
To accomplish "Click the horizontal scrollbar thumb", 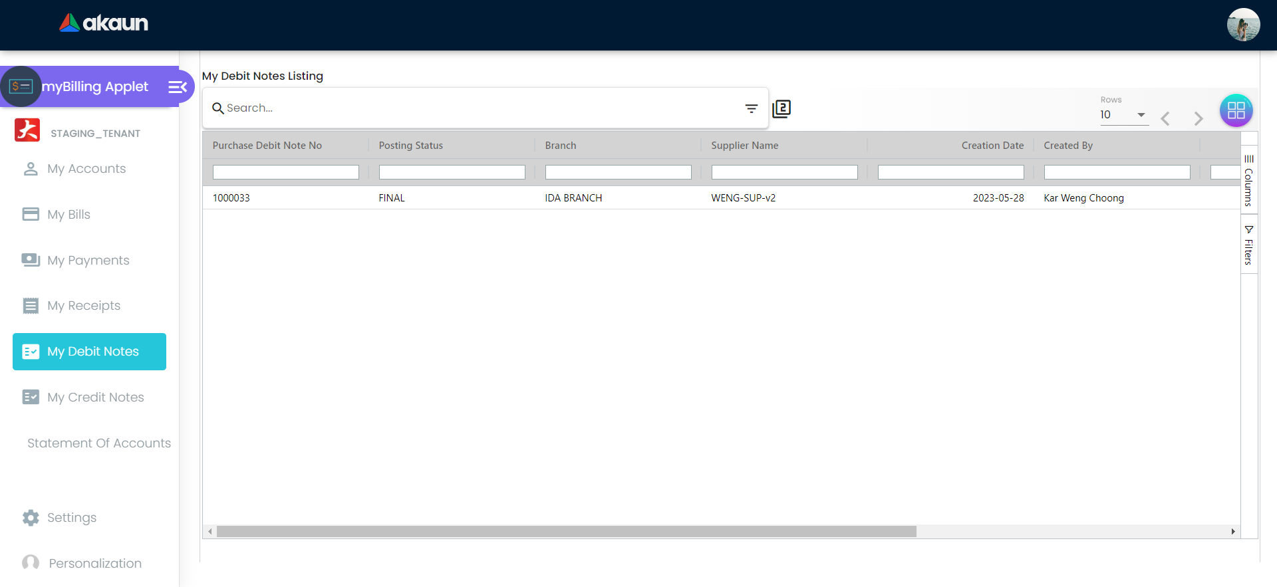I will [x=567, y=532].
